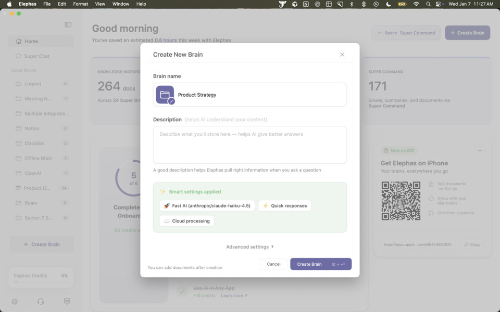Screen dimensions: 500x312
Task: Open the Window menu
Action: pos(120,4)
